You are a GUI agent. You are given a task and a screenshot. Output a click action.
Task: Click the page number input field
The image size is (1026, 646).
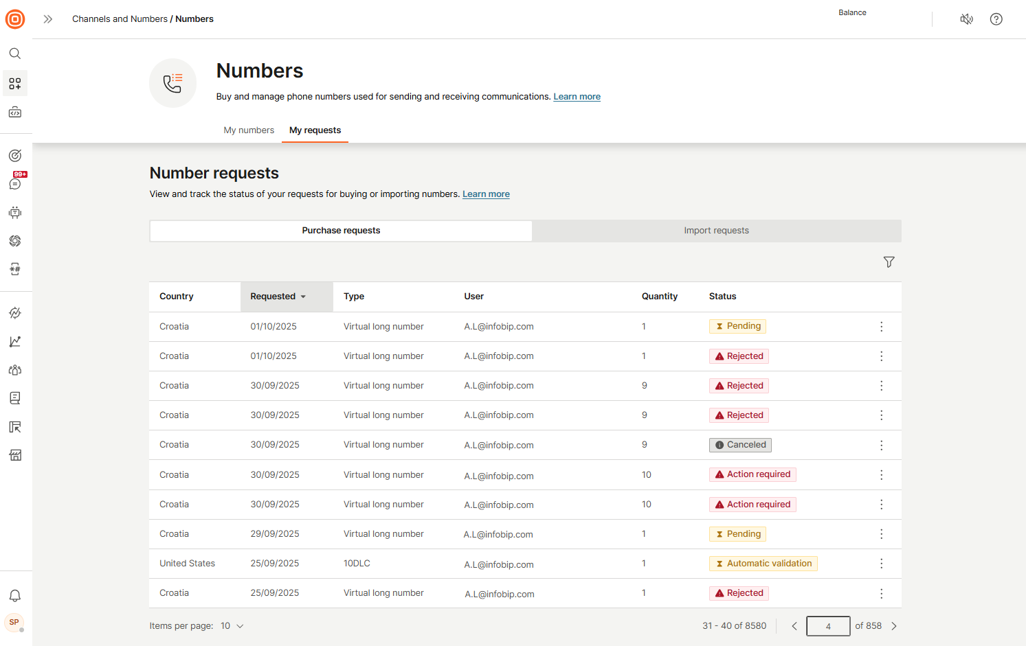(828, 626)
